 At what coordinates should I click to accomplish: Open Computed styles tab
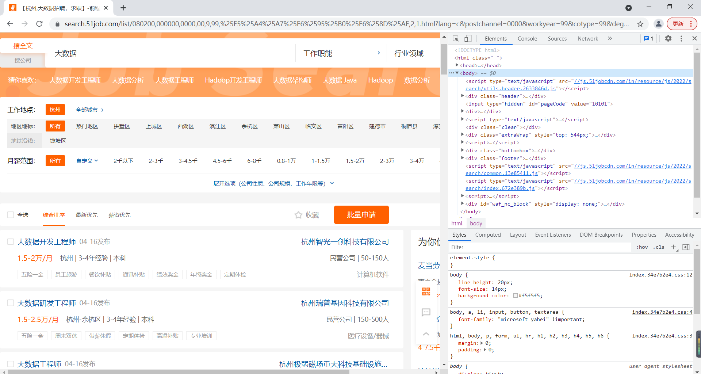tap(488, 235)
